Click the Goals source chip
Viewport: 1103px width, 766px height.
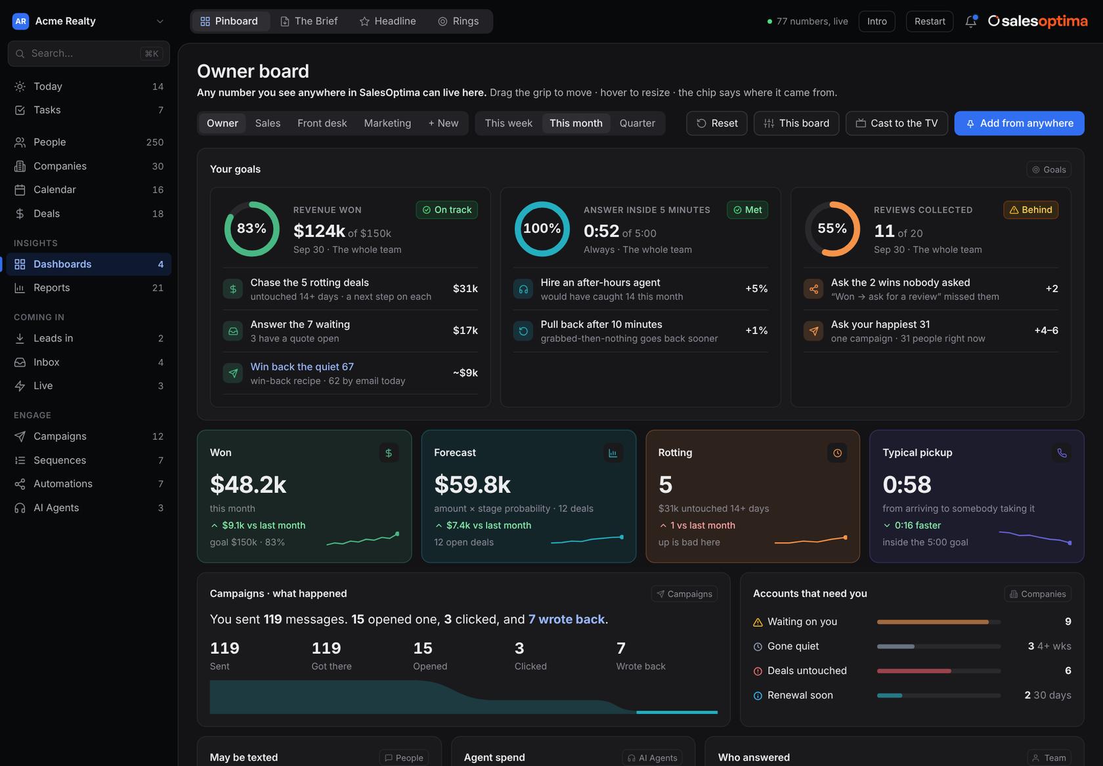coord(1049,169)
